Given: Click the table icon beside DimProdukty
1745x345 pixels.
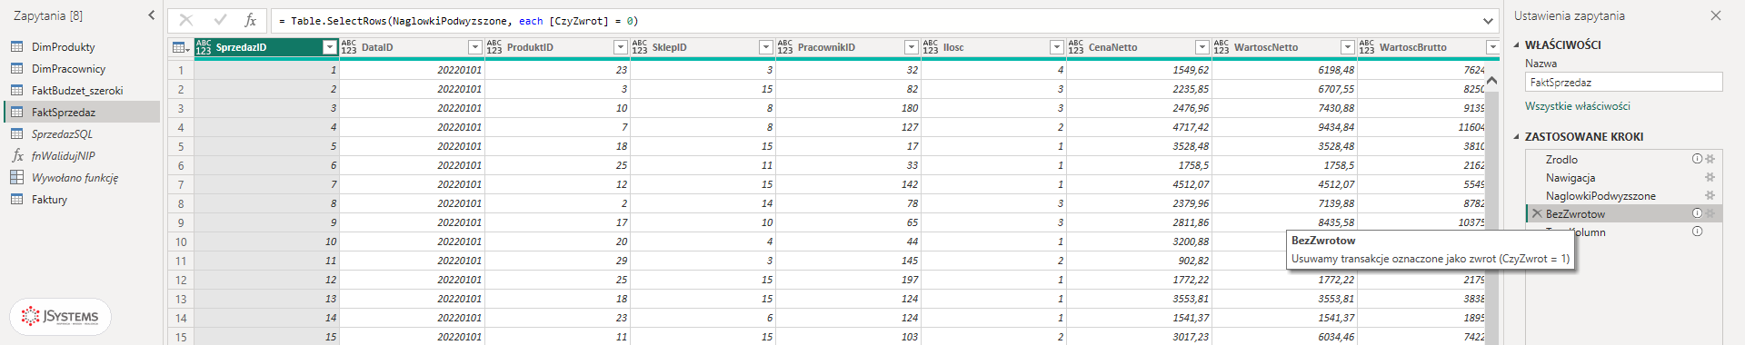Looking at the screenshot, I should [17, 46].
